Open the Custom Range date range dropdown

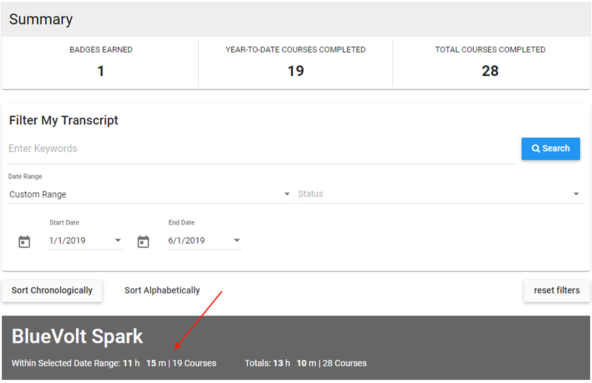[151, 194]
